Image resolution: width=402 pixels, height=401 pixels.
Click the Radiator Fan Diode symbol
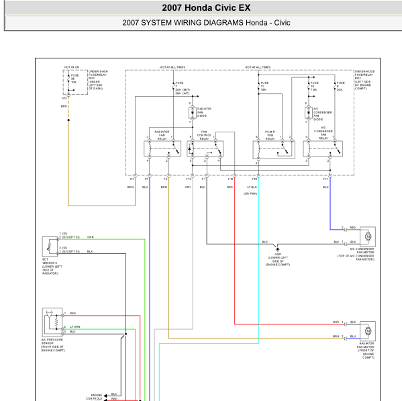[193, 113]
